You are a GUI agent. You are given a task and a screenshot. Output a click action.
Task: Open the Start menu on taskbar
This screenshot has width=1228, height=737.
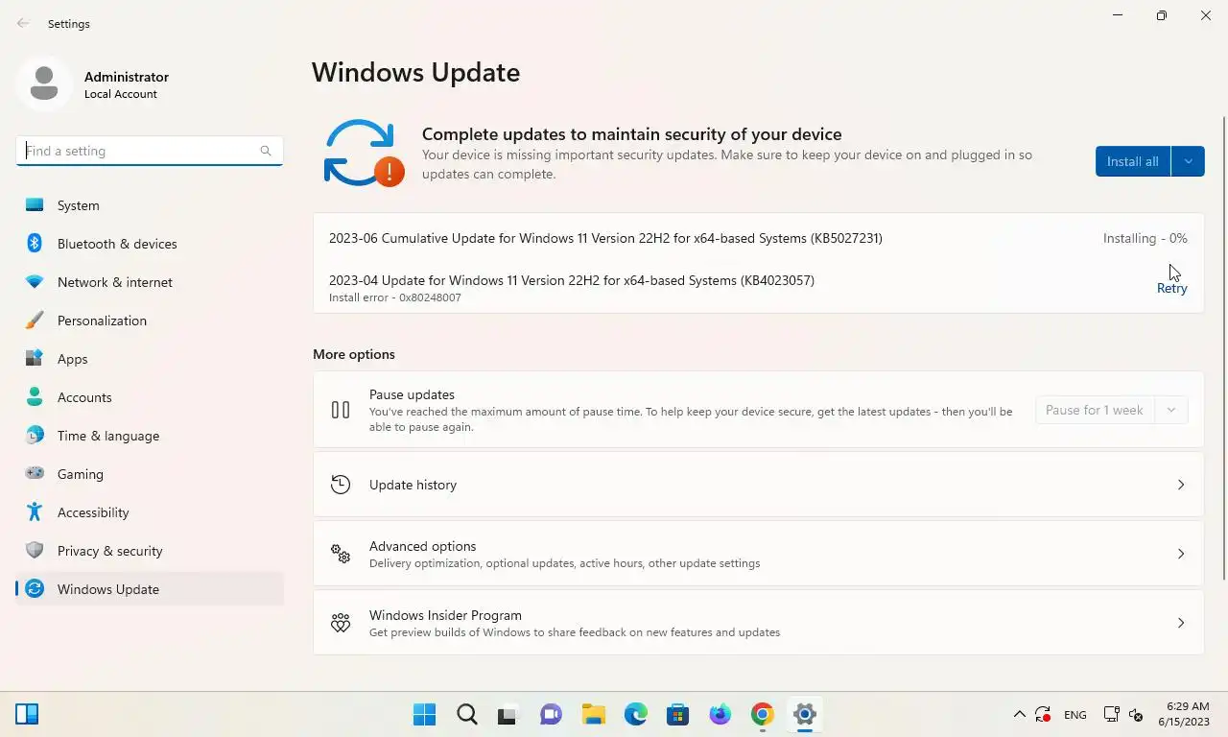[424, 714]
